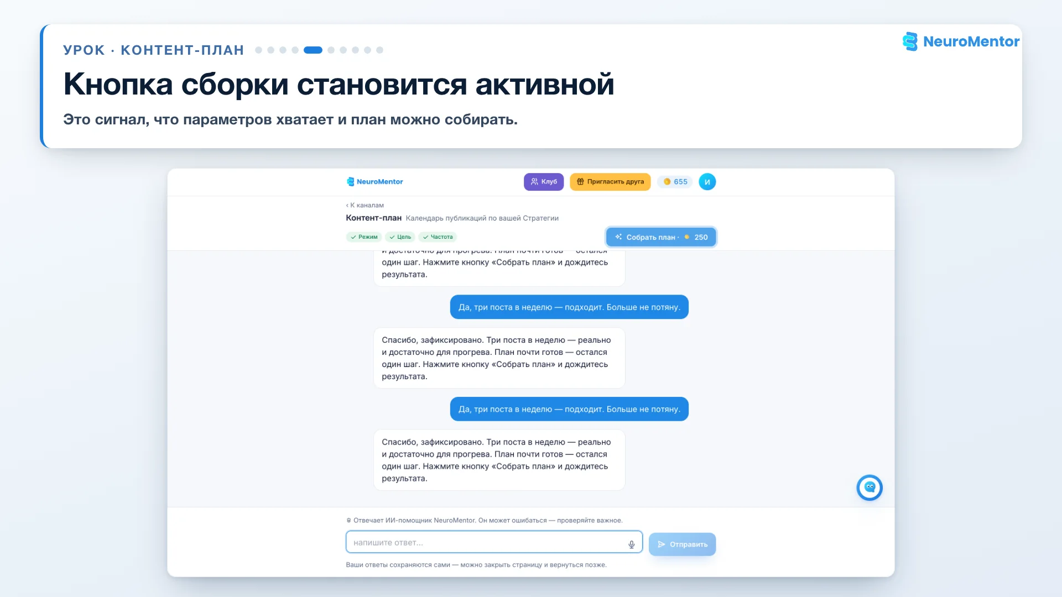This screenshot has height=597, width=1062.
Task: Click the ИИ-помощник disclaimer text
Action: [x=488, y=520]
